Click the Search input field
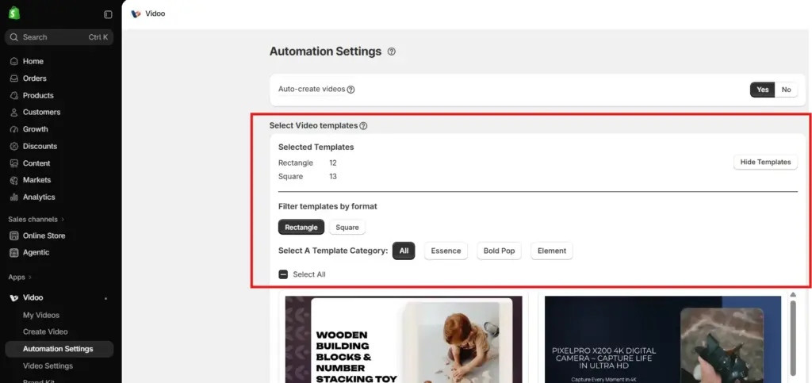This screenshot has width=812, height=383. pyautogui.click(x=59, y=37)
